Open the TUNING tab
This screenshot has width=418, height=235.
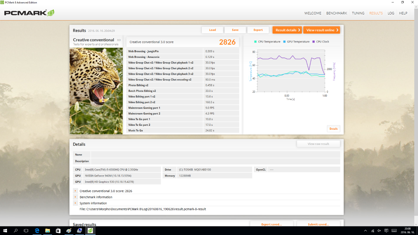click(358, 13)
